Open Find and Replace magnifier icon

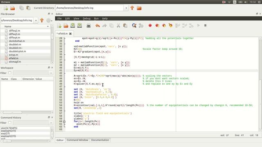(x=134, y=25)
